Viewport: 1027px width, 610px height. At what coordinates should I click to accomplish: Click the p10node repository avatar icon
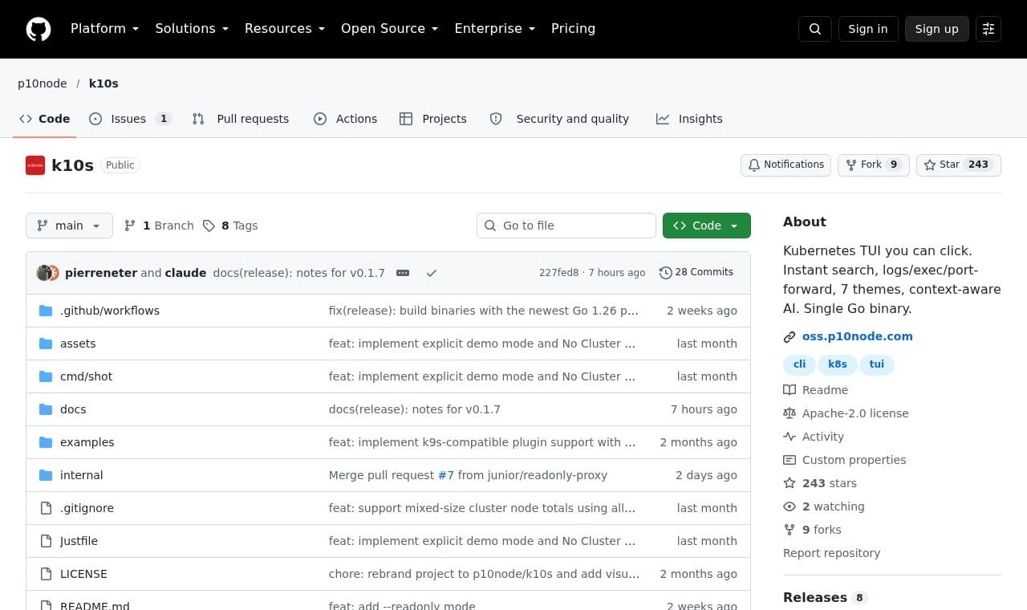(35, 165)
